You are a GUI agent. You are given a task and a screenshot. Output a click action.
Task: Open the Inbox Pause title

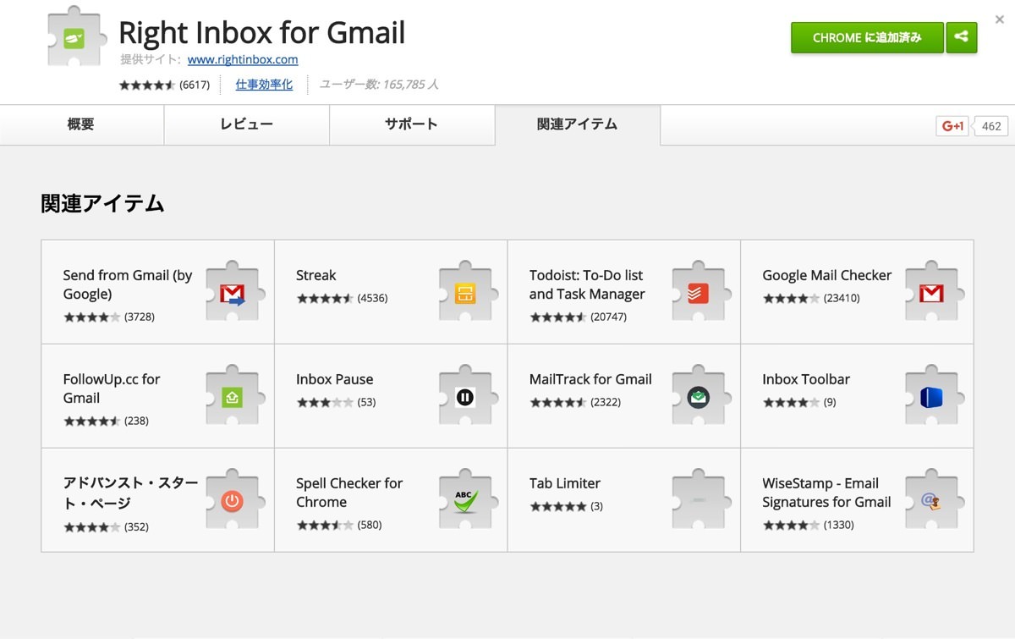click(x=335, y=379)
